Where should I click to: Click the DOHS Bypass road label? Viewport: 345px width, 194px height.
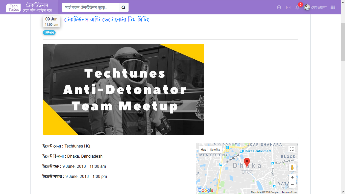tap(232, 159)
